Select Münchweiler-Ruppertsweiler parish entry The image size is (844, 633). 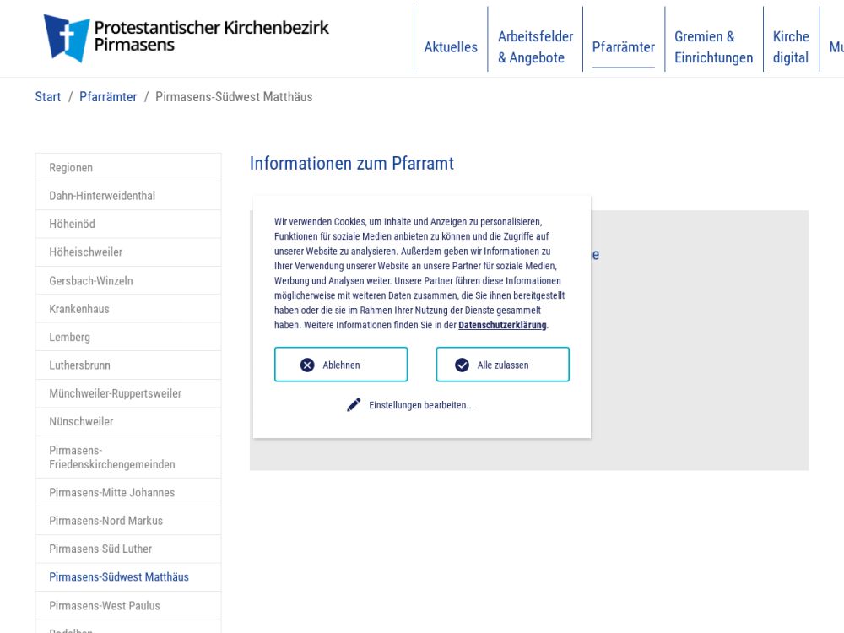click(115, 393)
